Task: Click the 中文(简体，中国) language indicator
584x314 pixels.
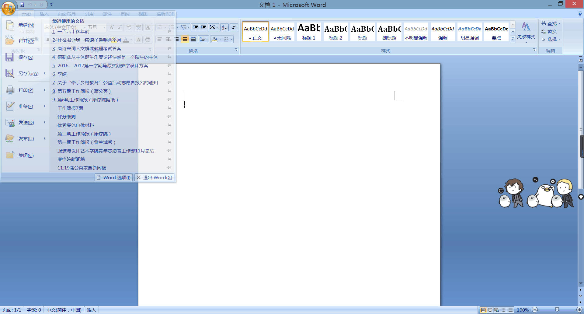Action: coord(64,310)
